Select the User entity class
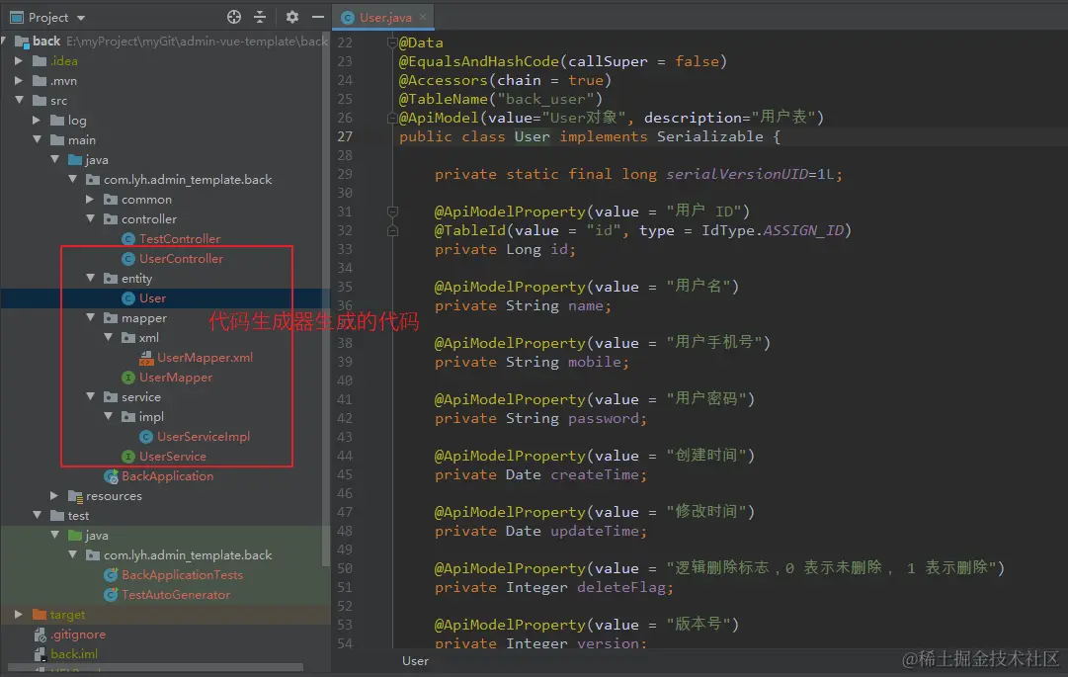The width and height of the screenshot is (1068, 677). [152, 297]
